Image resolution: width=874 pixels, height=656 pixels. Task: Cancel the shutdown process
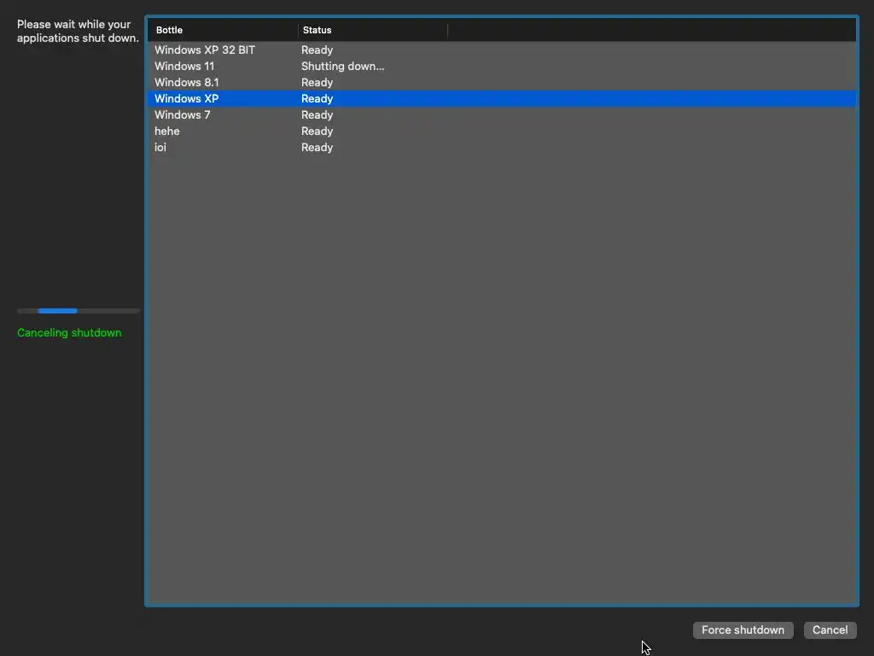click(x=830, y=630)
